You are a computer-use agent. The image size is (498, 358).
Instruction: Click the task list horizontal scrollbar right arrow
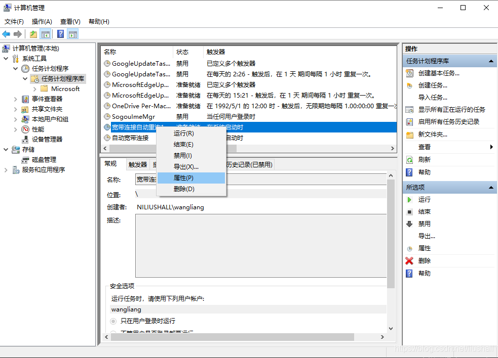click(x=393, y=148)
